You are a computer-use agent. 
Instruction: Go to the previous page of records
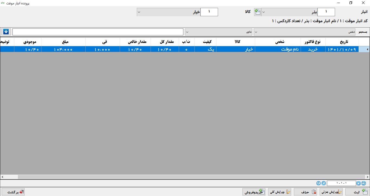tap(323, 183)
